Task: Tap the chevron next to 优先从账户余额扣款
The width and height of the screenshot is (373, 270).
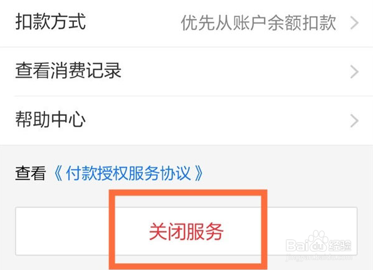Action: [x=354, y=23]
